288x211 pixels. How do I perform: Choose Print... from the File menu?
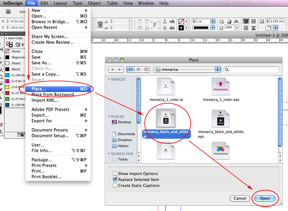point(59,171)
